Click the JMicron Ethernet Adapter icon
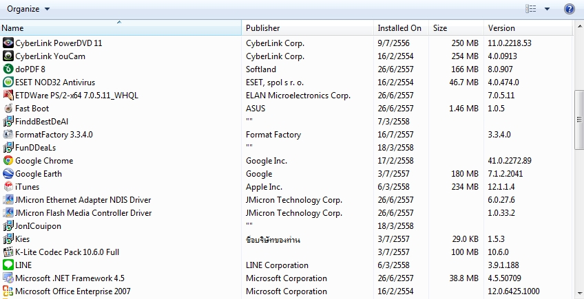The image size is (584, 299). [x=8, y=200]
